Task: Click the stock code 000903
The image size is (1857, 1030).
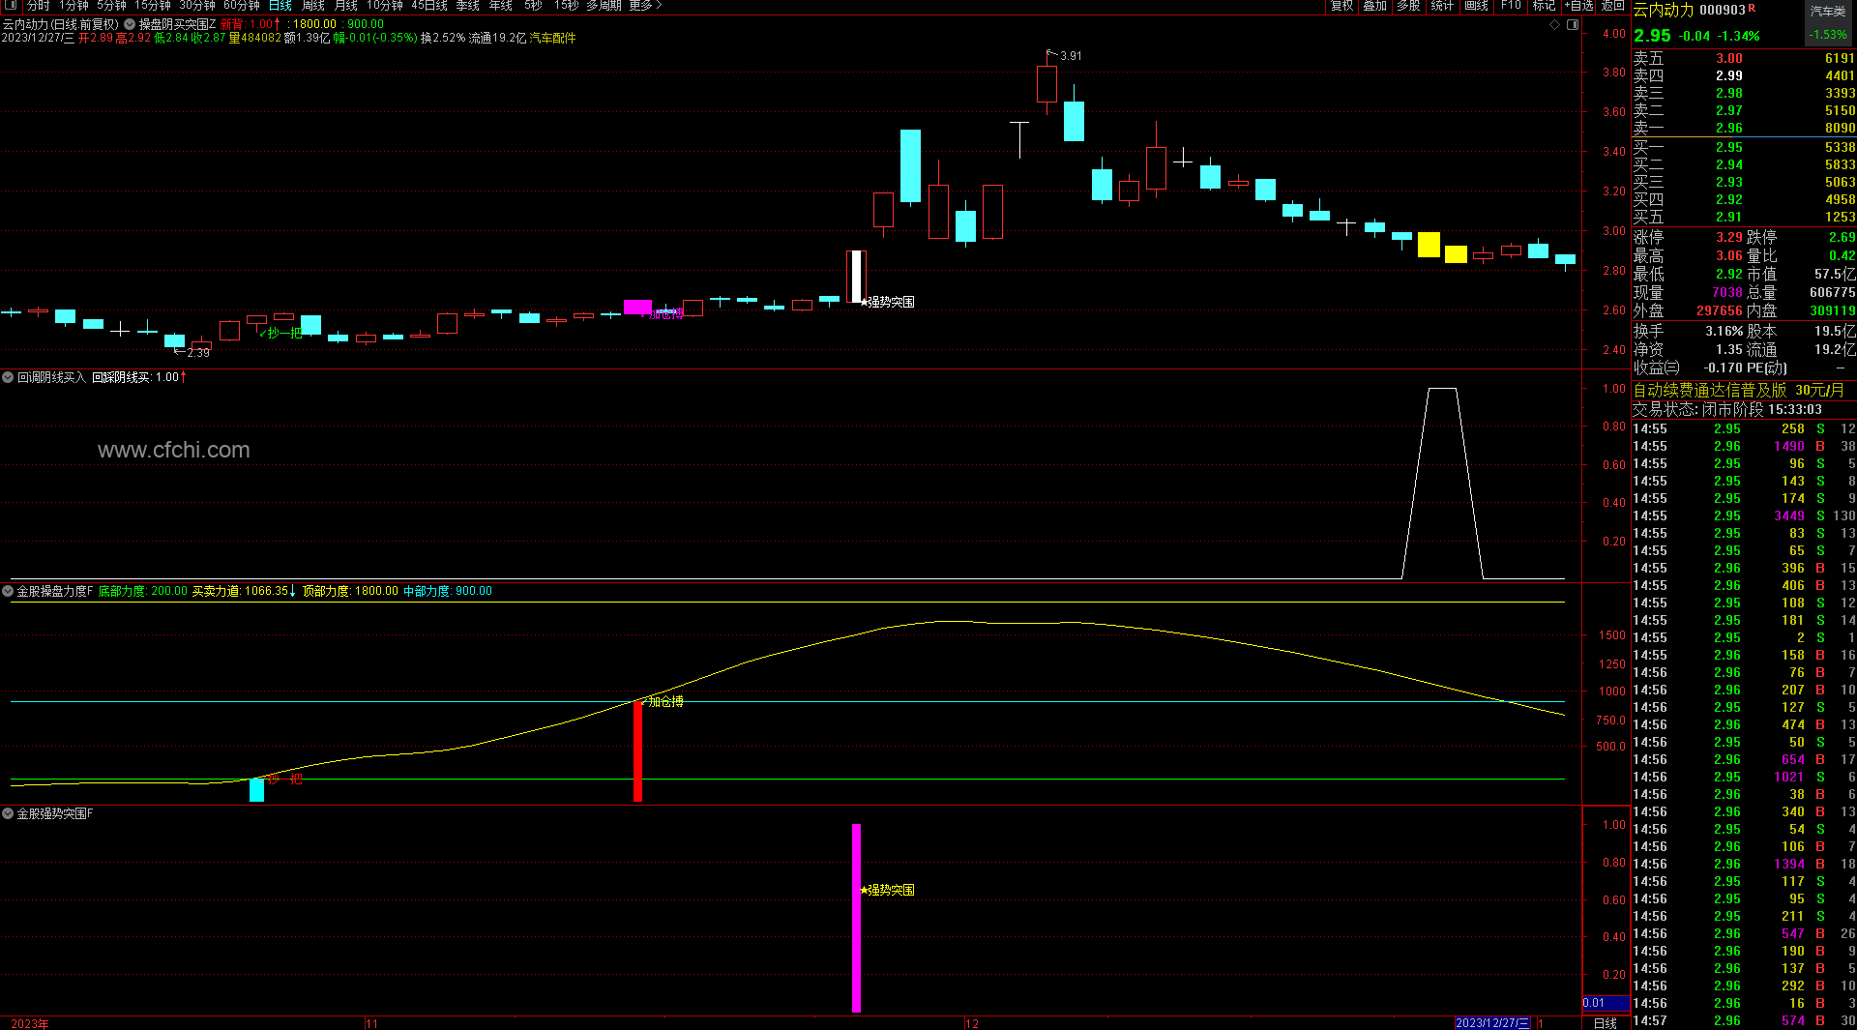Action: (x=1723, y=11)
